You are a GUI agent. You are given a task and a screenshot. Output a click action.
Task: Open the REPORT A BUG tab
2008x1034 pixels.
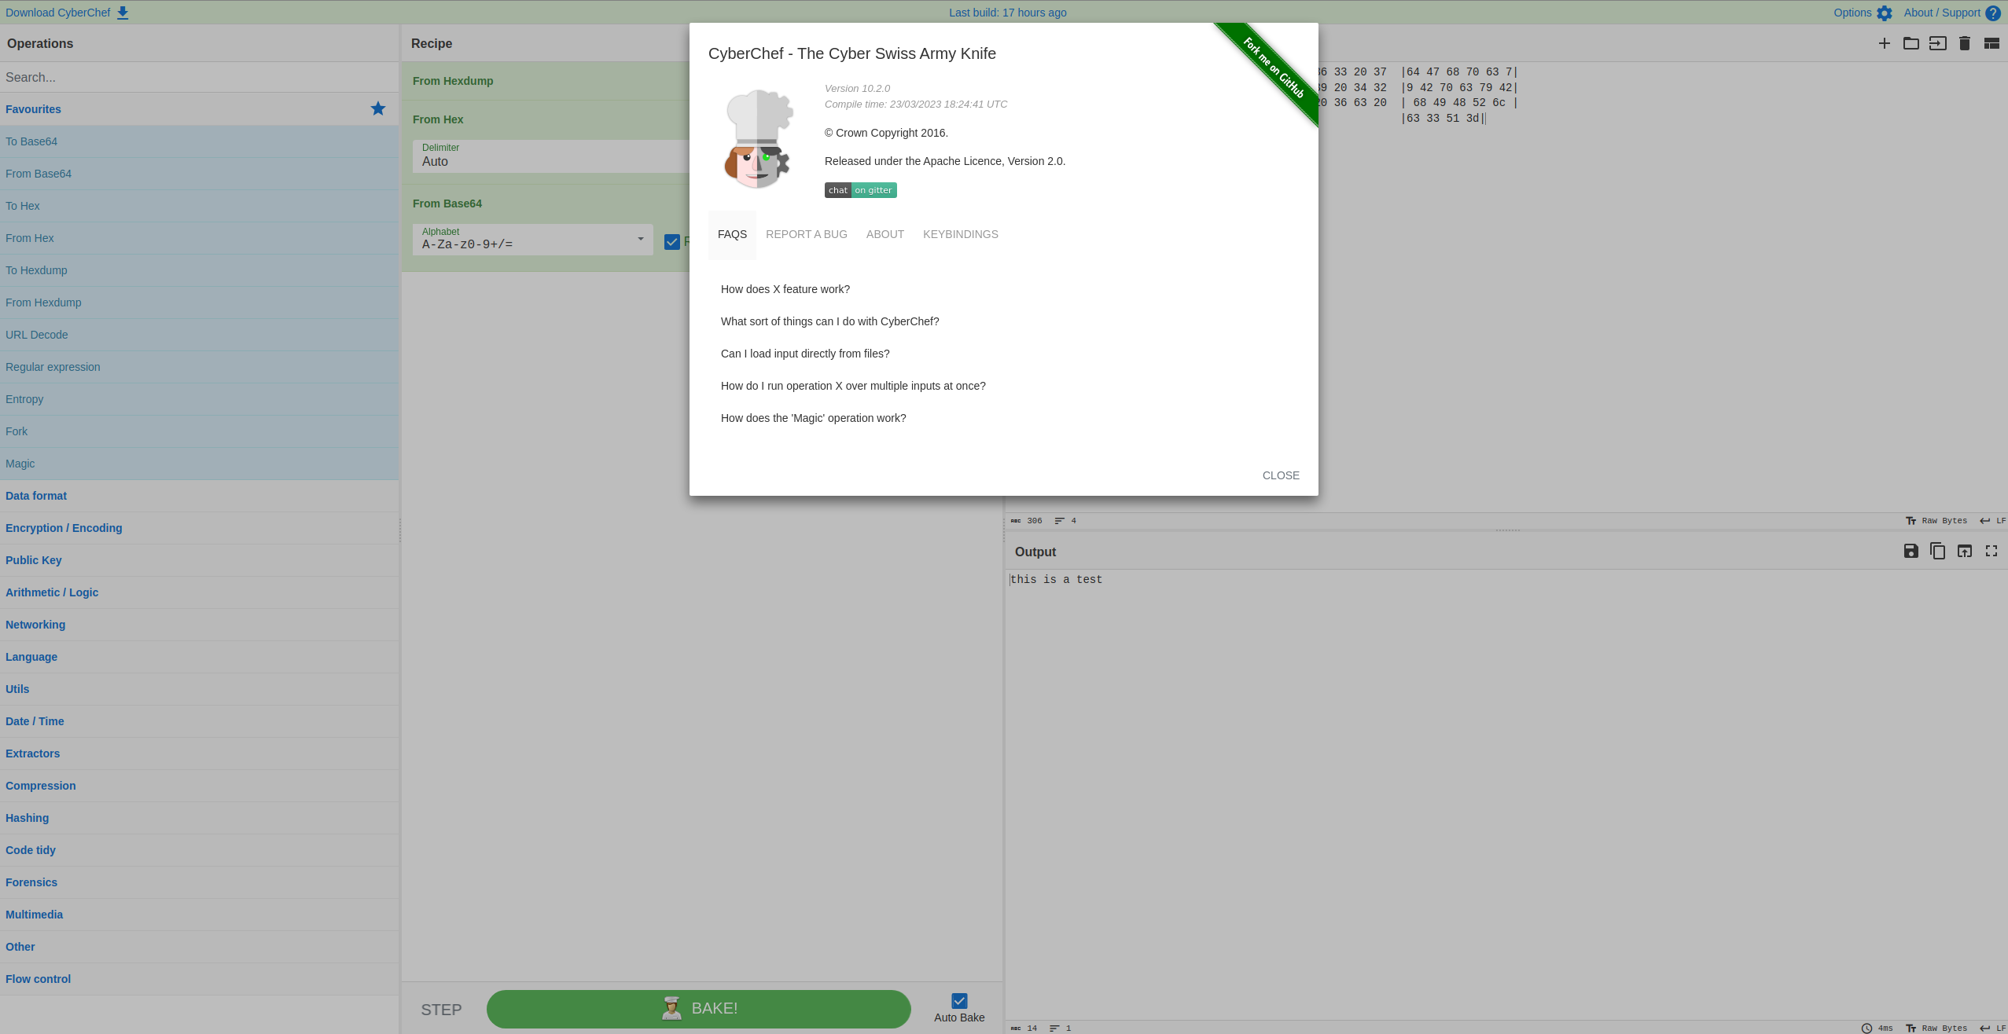806,234
